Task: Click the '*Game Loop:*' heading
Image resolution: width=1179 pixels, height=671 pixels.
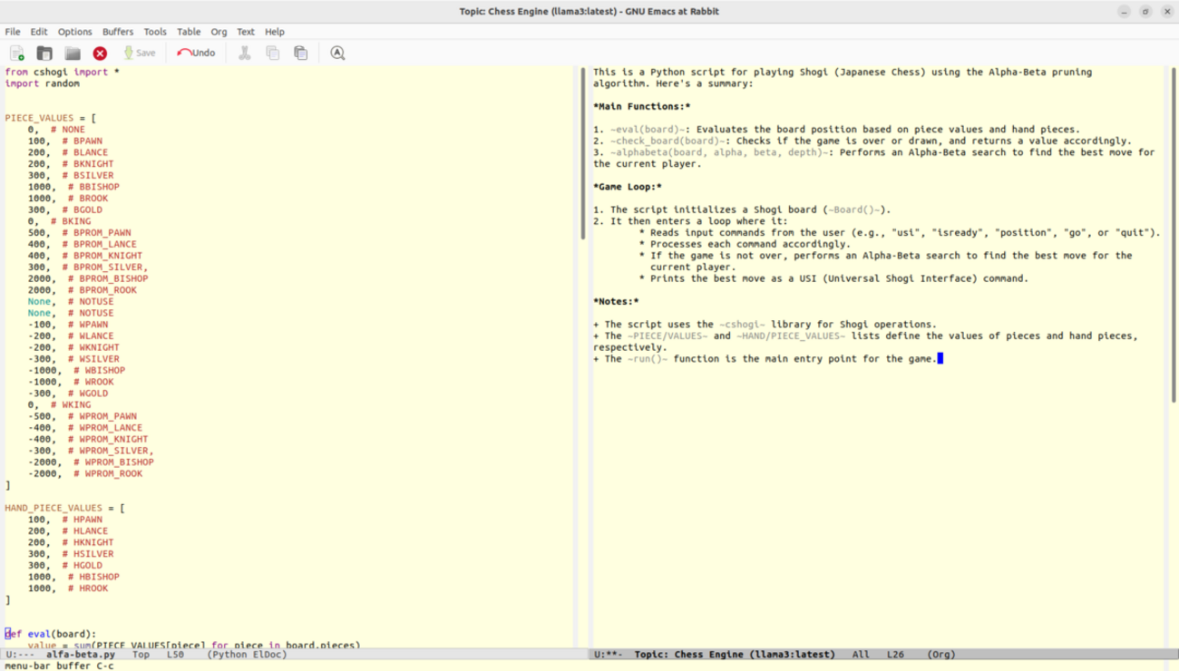Action: click(x=627, y=187)
